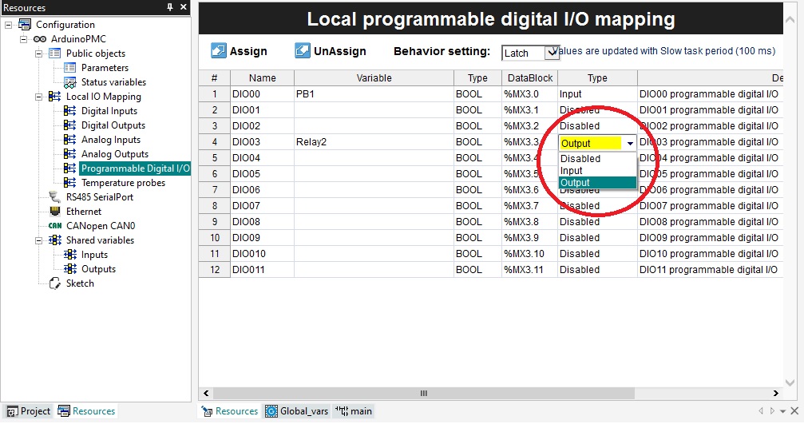Click the UnAssign button label
Viewport: 804px width, 424px height.
tap(340, 51)
